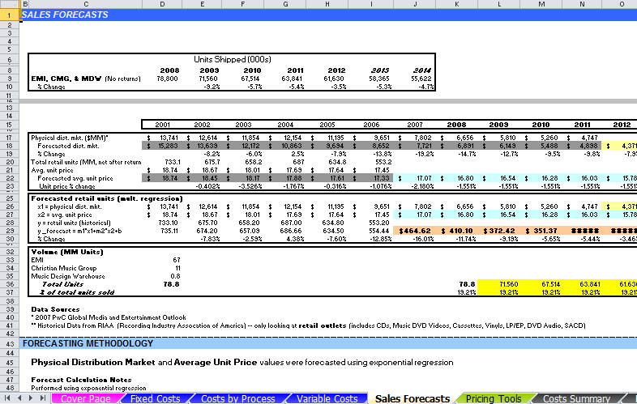637x404 pixels.
Task: Click the SALES FORECASTS title cell
Action: pos(65,15)
